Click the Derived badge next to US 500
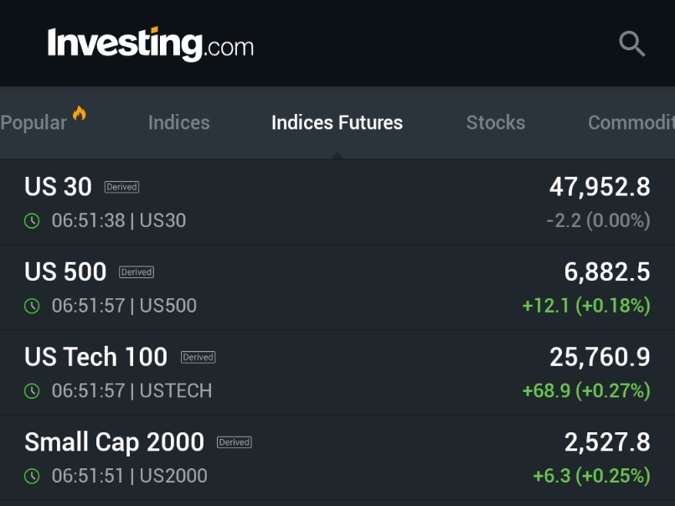 coord(137,272)
